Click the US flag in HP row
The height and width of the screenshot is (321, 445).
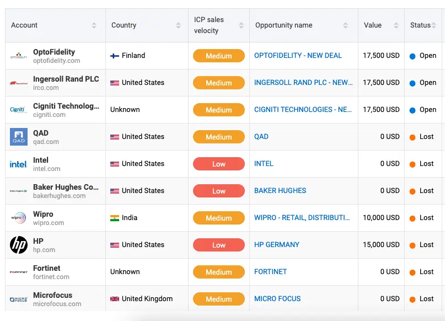point(115,245)
